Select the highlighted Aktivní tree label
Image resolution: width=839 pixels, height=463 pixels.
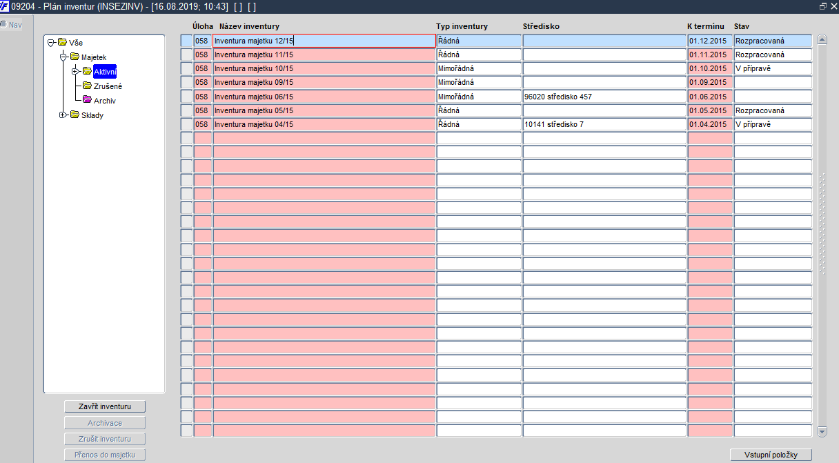coord(105,71)
